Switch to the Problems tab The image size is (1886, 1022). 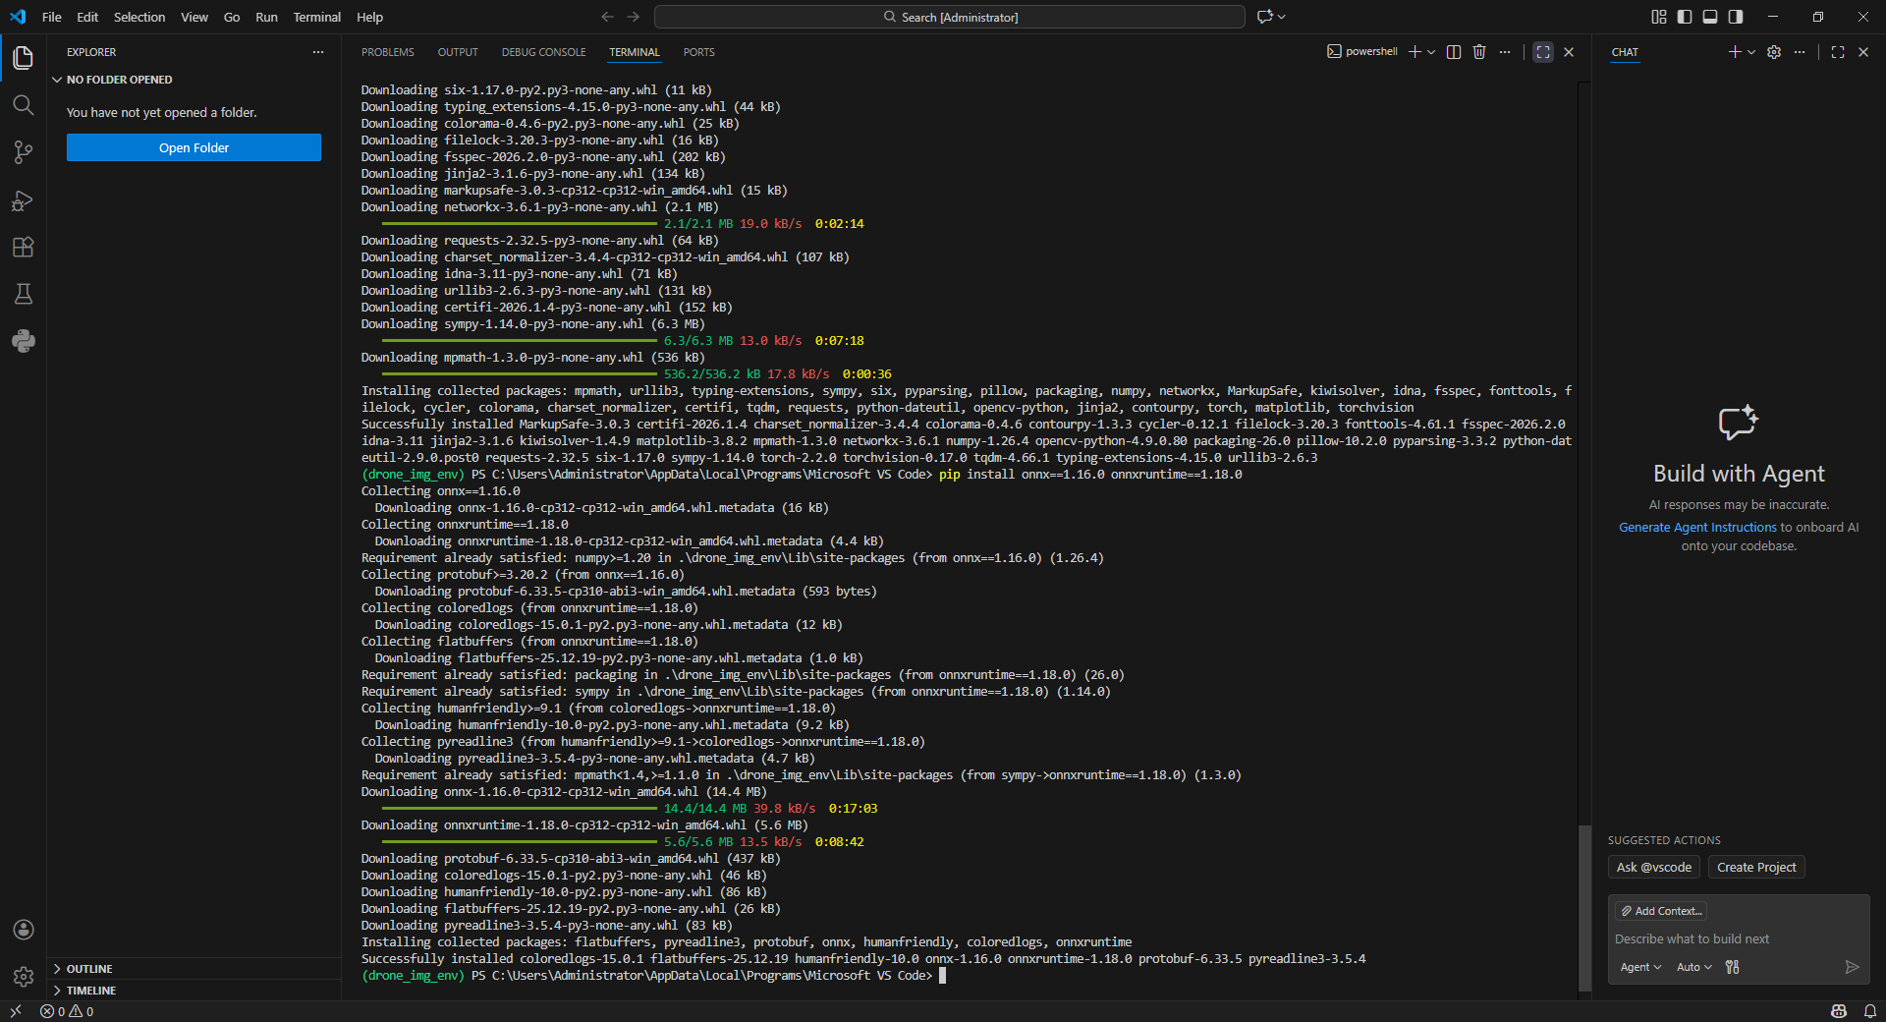tap(388, 52)
